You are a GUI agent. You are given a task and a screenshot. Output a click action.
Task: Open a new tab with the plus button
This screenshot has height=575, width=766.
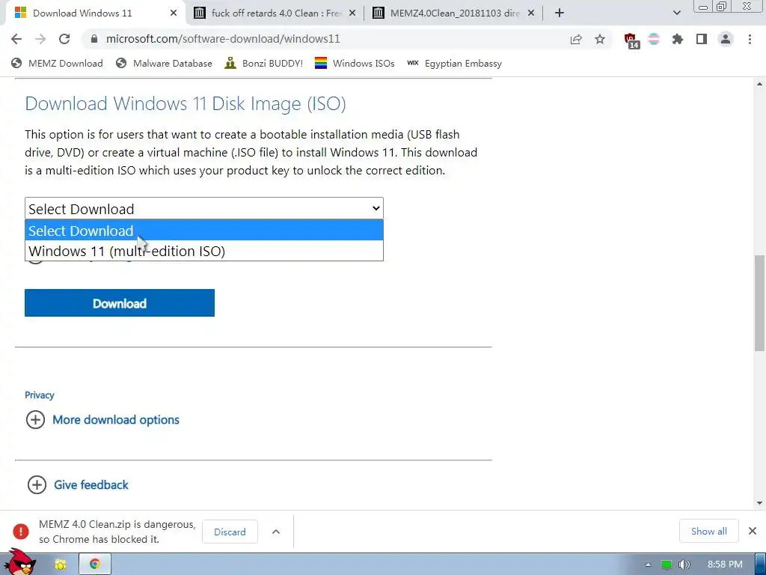pos(560,13)
